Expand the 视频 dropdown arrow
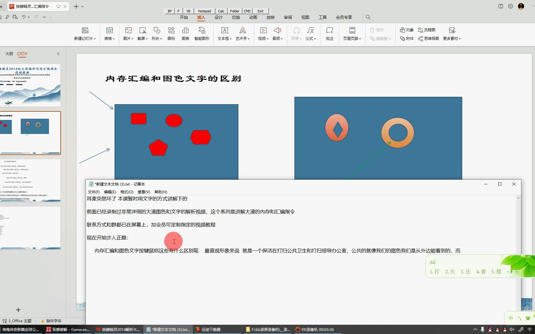The height and width of the screenshot is (334, 535). [267, 39]
